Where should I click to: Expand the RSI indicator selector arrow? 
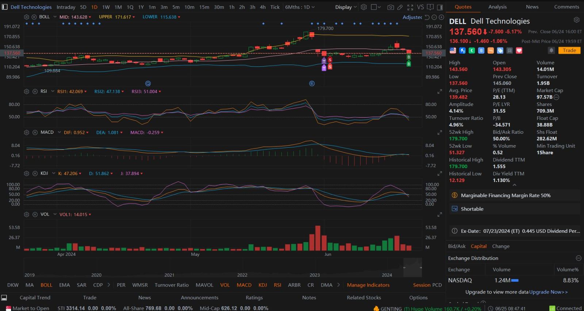click(53, 91)
